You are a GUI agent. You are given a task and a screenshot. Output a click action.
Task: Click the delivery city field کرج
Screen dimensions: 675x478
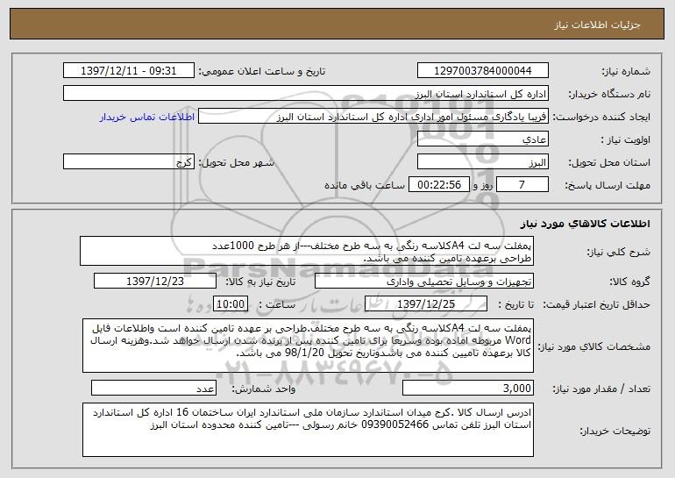[129, 162]
